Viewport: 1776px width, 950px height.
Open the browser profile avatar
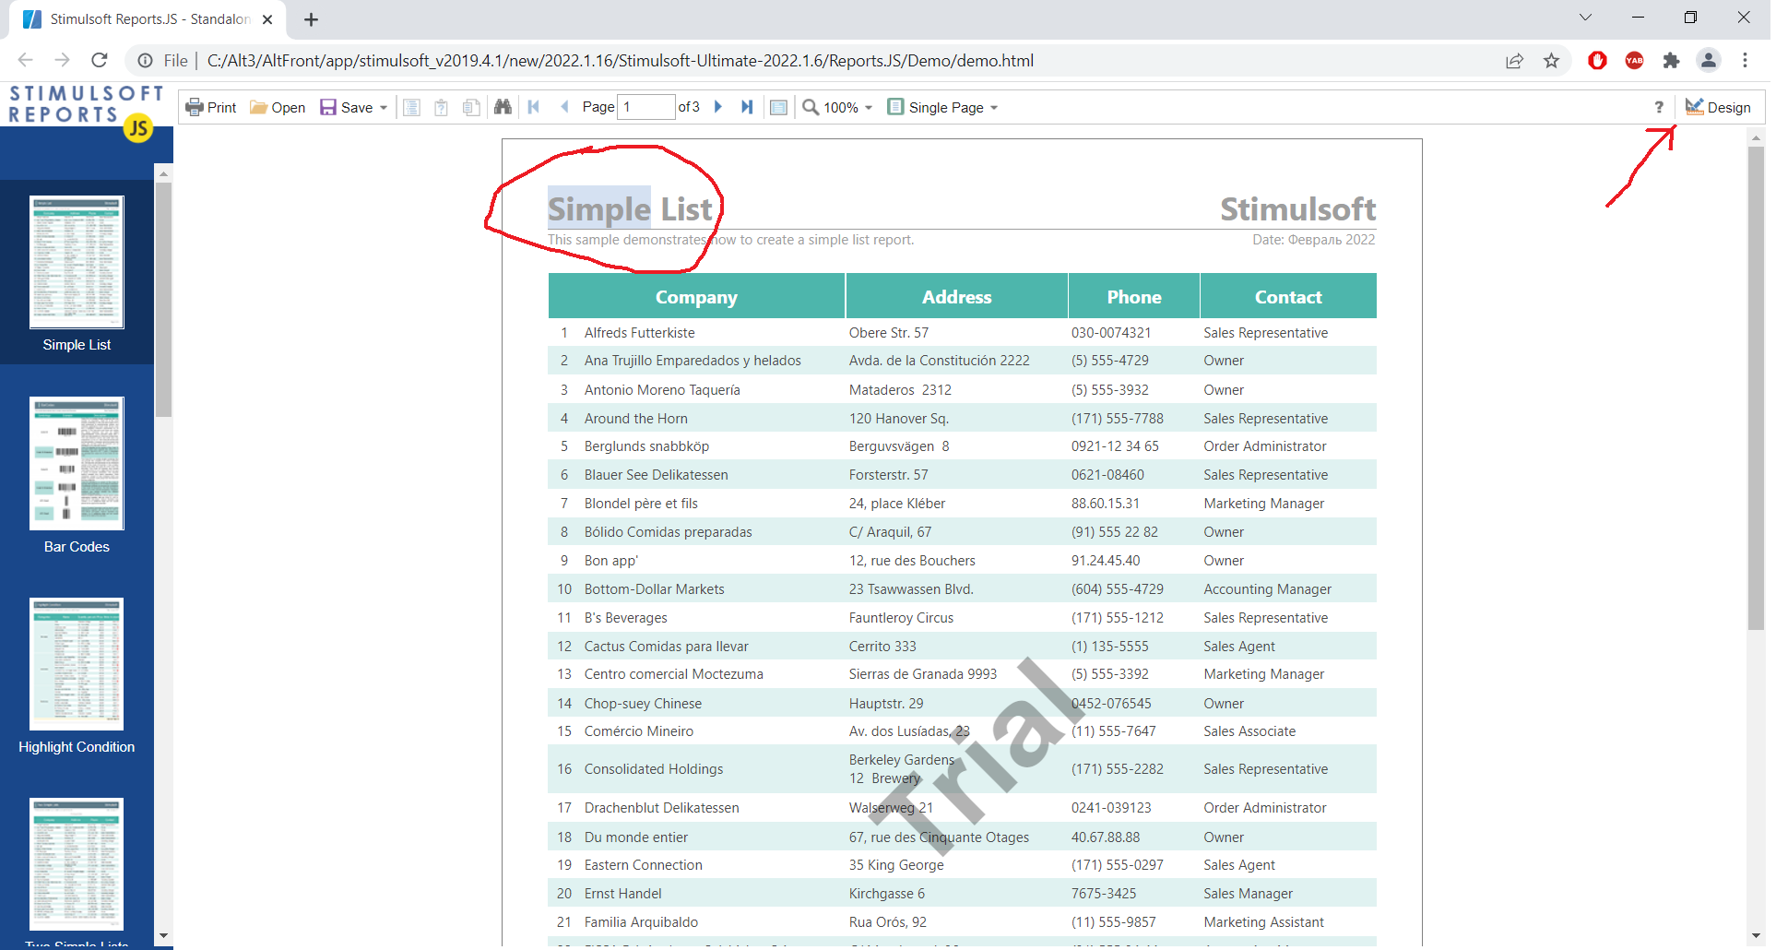[x=1708, y=60]
